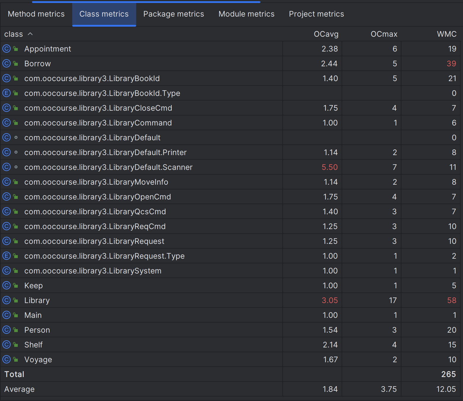Image resolution: width=463 pixels, height=401 pixels.
Task: Click the class icon for LibrarySystem
Action: click(x=7, y=270)
